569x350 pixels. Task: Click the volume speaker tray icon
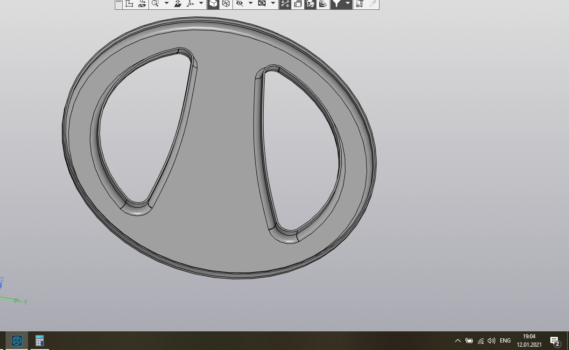(492, 341)
